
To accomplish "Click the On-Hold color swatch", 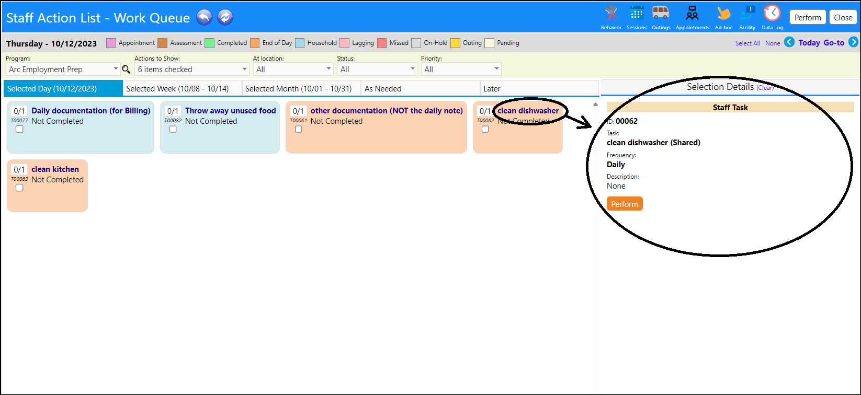I will [416, 43].
